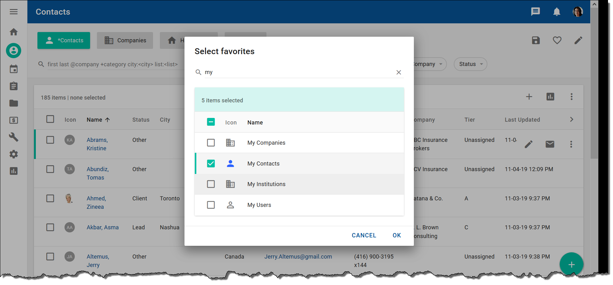Open the notifications bell
Viewport: 613px width, 285px height.
pyautogui.click(x=557, y=12)
